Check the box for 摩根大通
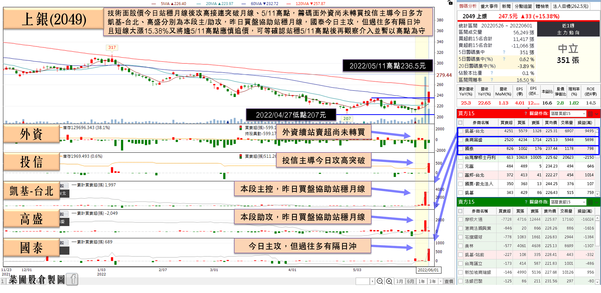 460,220
